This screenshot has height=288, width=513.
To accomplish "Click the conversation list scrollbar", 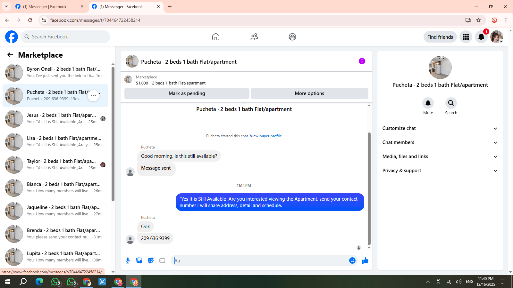I will click(113, 134).
